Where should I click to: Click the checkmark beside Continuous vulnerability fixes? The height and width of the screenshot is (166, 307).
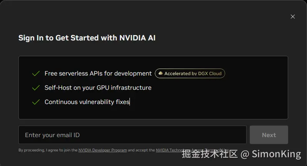pyautogui.click(x=36, y=102)
